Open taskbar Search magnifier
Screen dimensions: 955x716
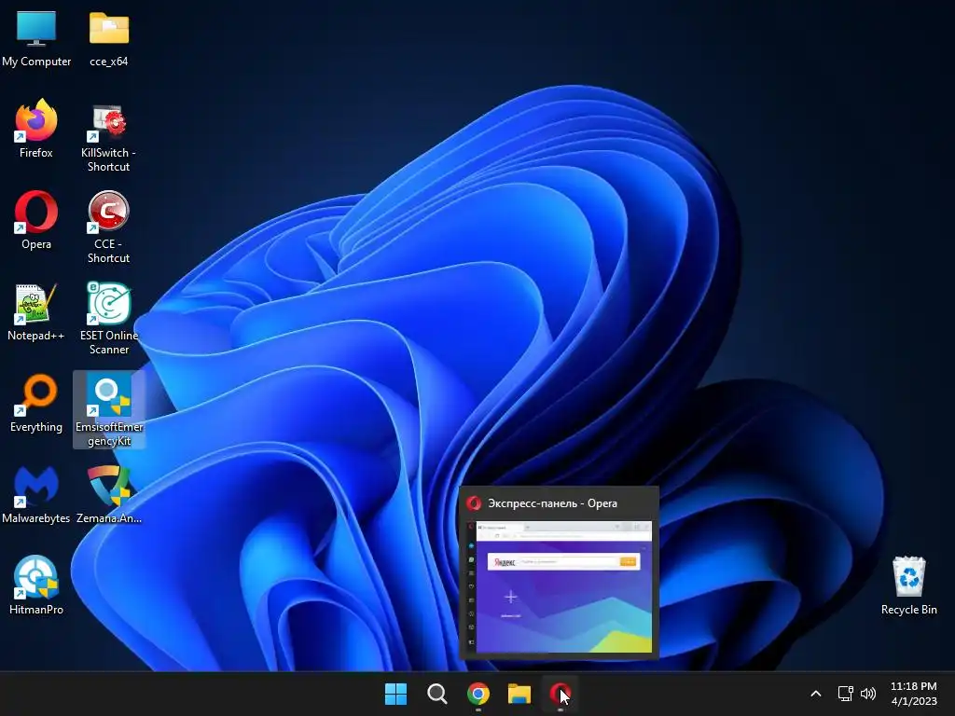pyautogui.click(x=436, y=694)
